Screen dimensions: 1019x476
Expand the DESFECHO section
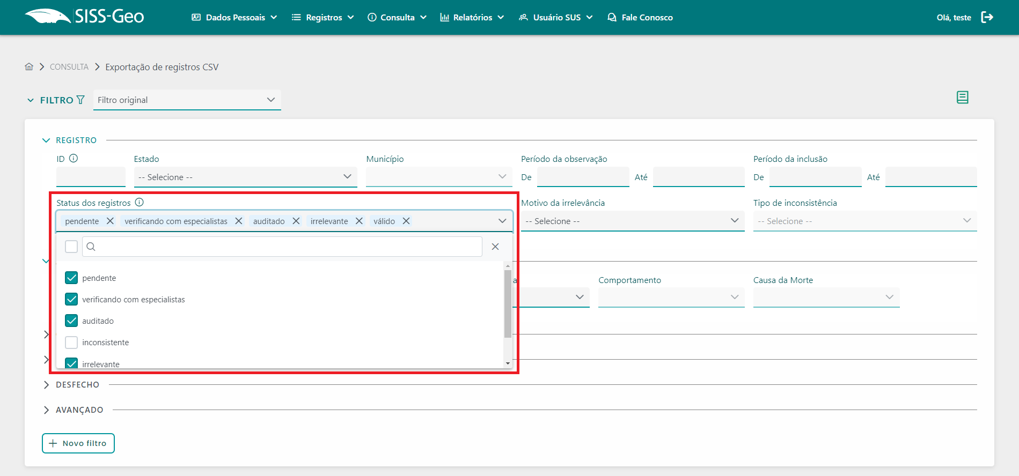pyautogui.click(x=77, y=385)
